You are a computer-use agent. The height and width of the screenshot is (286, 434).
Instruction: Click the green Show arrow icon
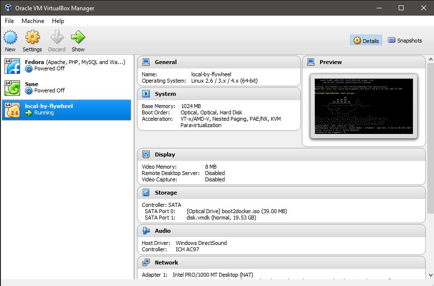pos(78,37)
